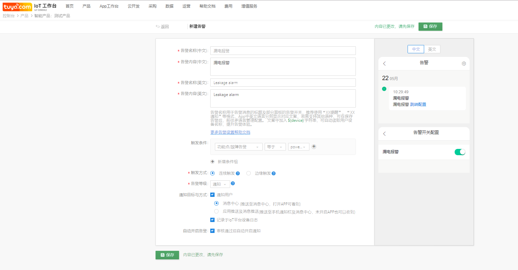The image size is (518, 270).
Task: Open the 运营 menu item
Action: (186, 6)
